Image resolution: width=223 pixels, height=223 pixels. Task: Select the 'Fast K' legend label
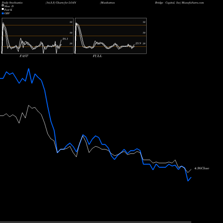point(8,10)
